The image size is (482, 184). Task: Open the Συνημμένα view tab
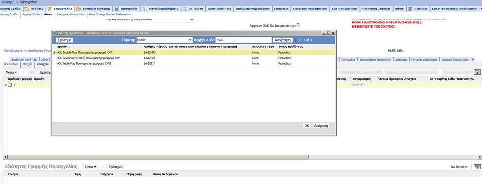point(348,60)
